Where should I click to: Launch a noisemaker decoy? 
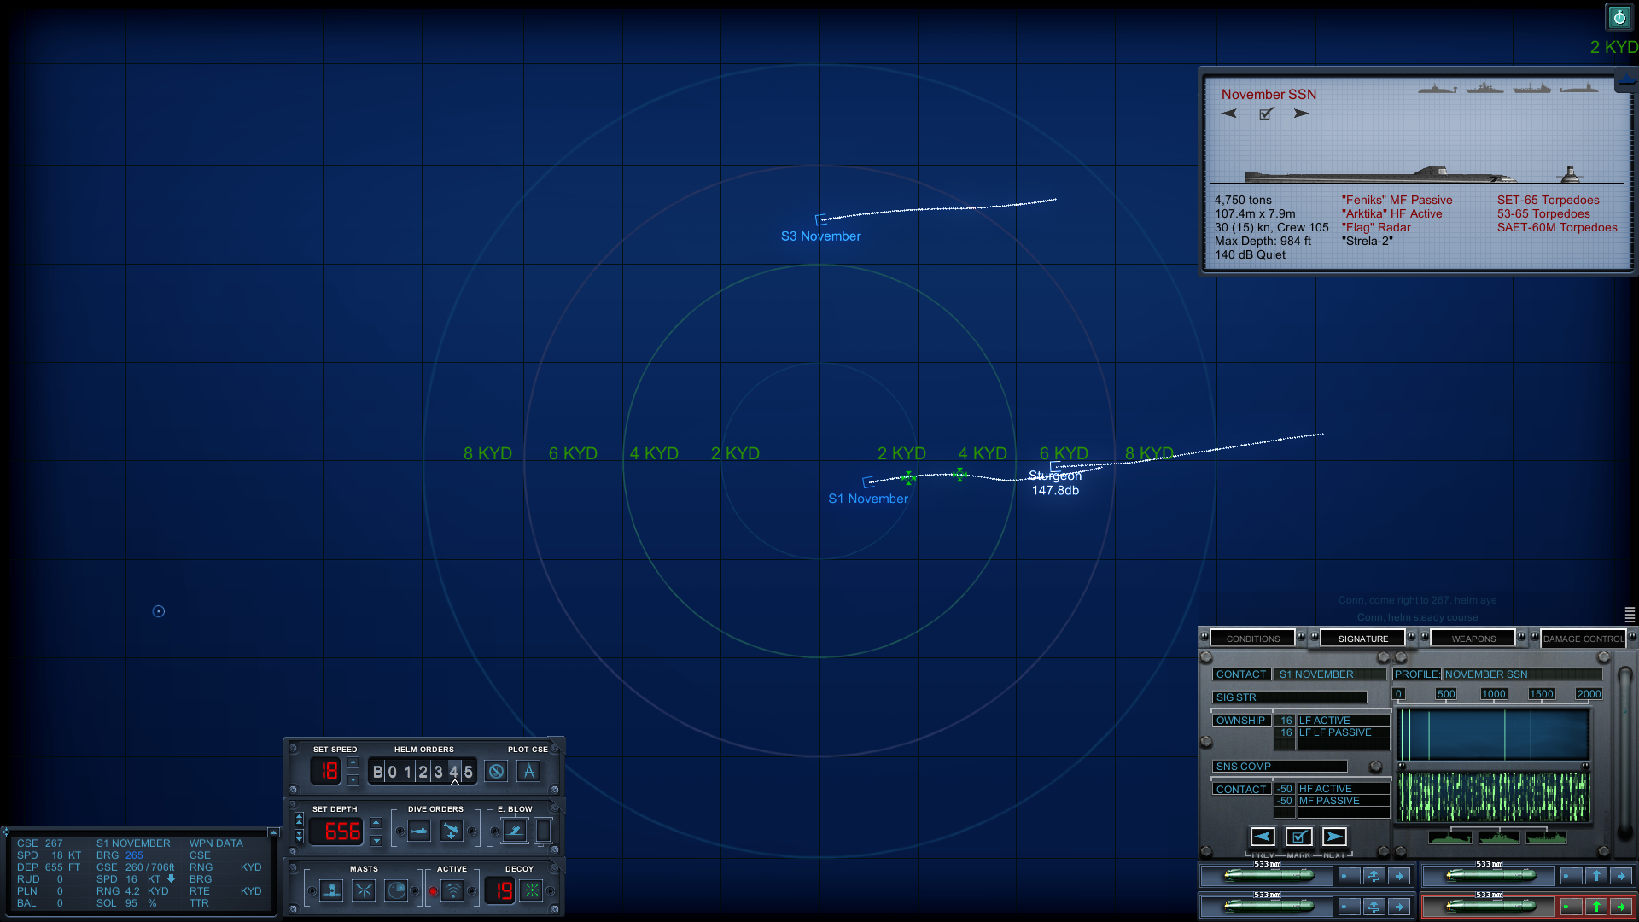(x=532, y=891)
